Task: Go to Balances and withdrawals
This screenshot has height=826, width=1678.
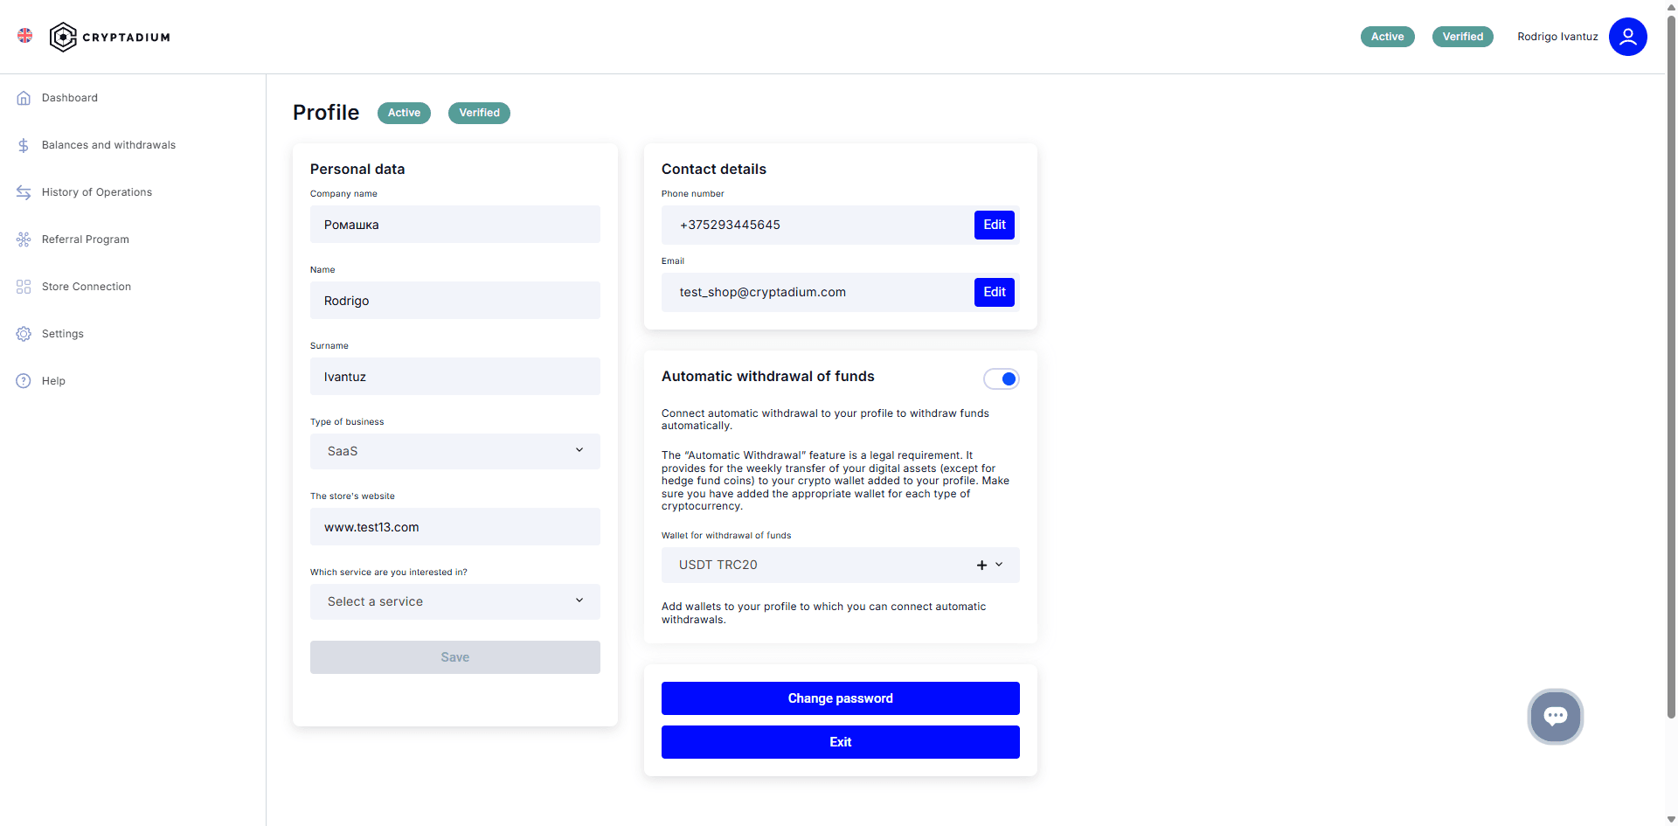Action: 108,145
